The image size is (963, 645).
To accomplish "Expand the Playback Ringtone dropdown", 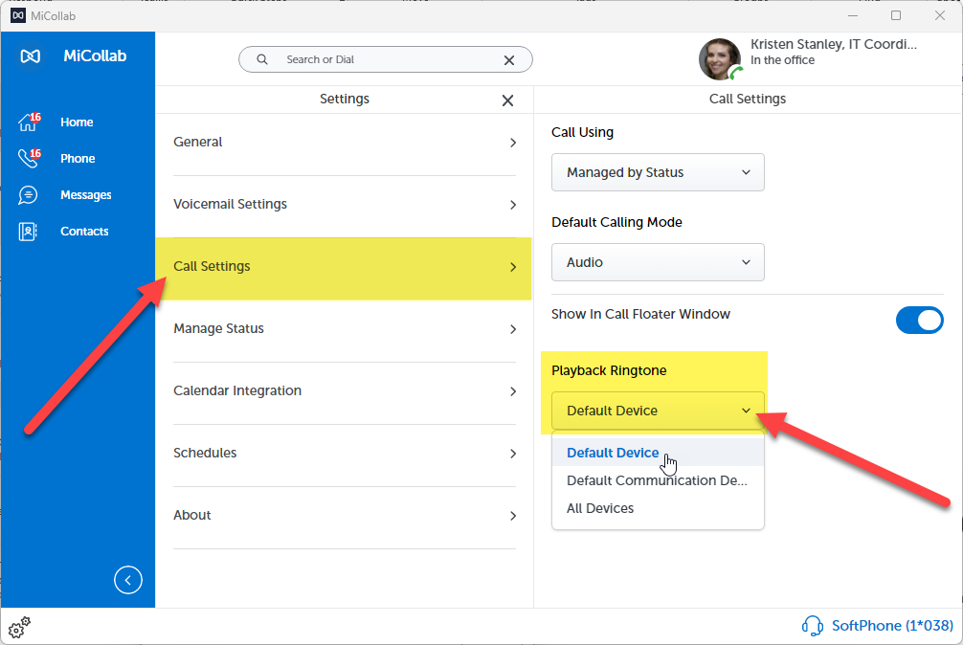I will click(x=658, y=411).
